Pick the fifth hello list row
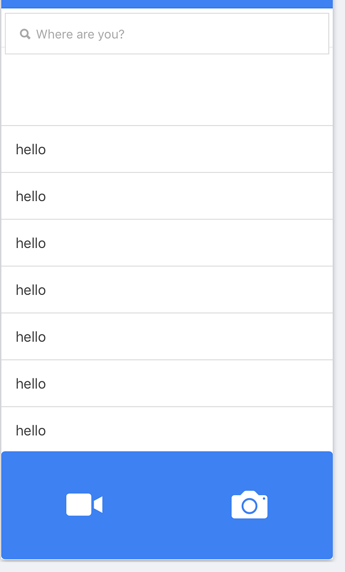Screen dimensions: 345x572 [167, 337]
